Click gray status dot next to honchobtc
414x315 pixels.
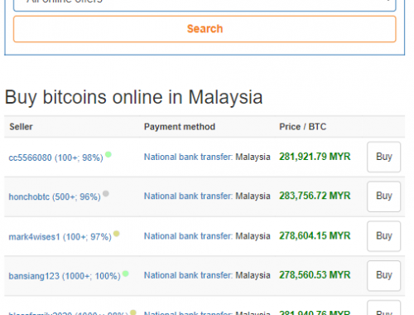click(106, 193)
